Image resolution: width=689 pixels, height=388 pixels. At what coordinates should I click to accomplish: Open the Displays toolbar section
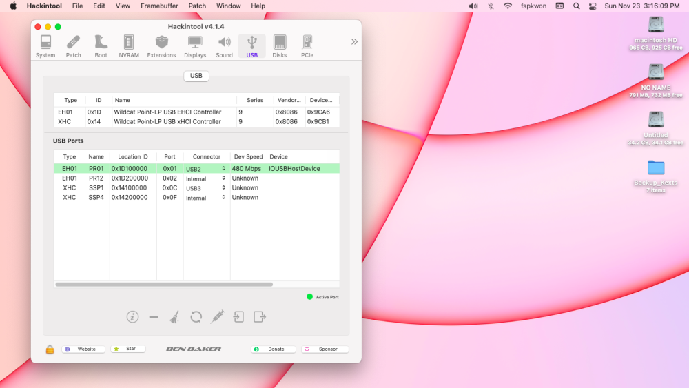(195, 46)
